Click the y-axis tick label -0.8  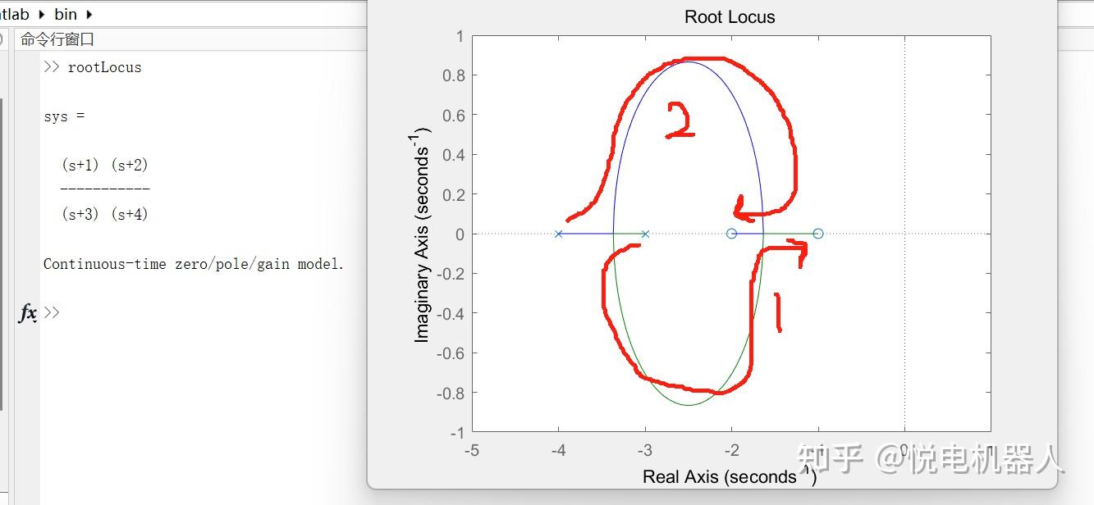451,393
